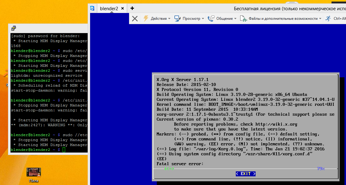This screenshot has width=346, height=185.
Task: Click the lightning bolt Actions icon
Action: 146,19
